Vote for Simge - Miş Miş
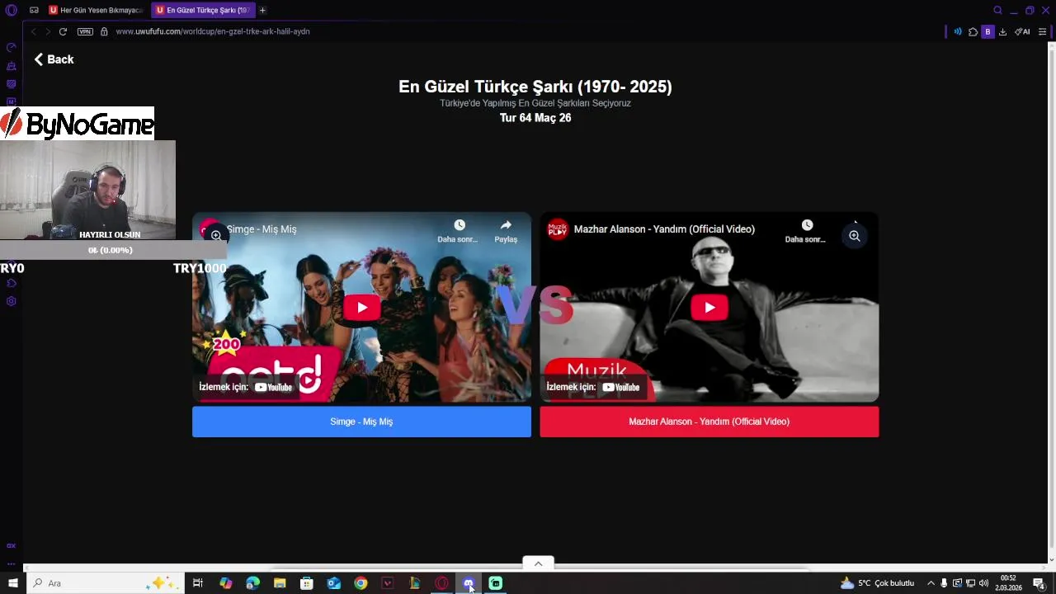1056x594 pixels. click(x=361, y=422)
